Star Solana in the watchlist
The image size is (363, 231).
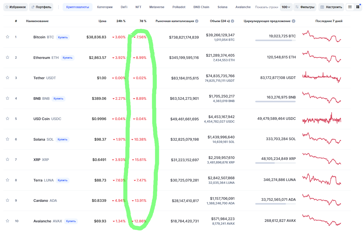tap(8, 139)
